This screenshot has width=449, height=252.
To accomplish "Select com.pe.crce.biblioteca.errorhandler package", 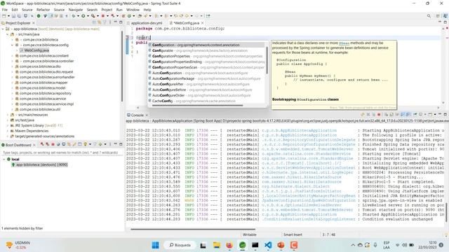I will [x=47, y=77].
